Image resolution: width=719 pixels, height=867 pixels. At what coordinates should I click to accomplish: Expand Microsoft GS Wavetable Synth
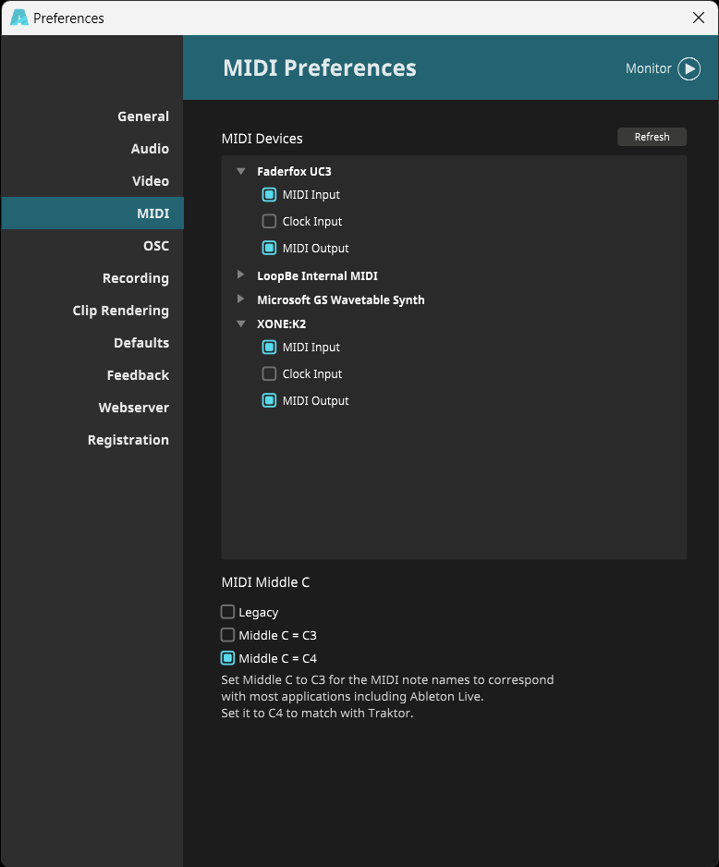click(241, 299)
